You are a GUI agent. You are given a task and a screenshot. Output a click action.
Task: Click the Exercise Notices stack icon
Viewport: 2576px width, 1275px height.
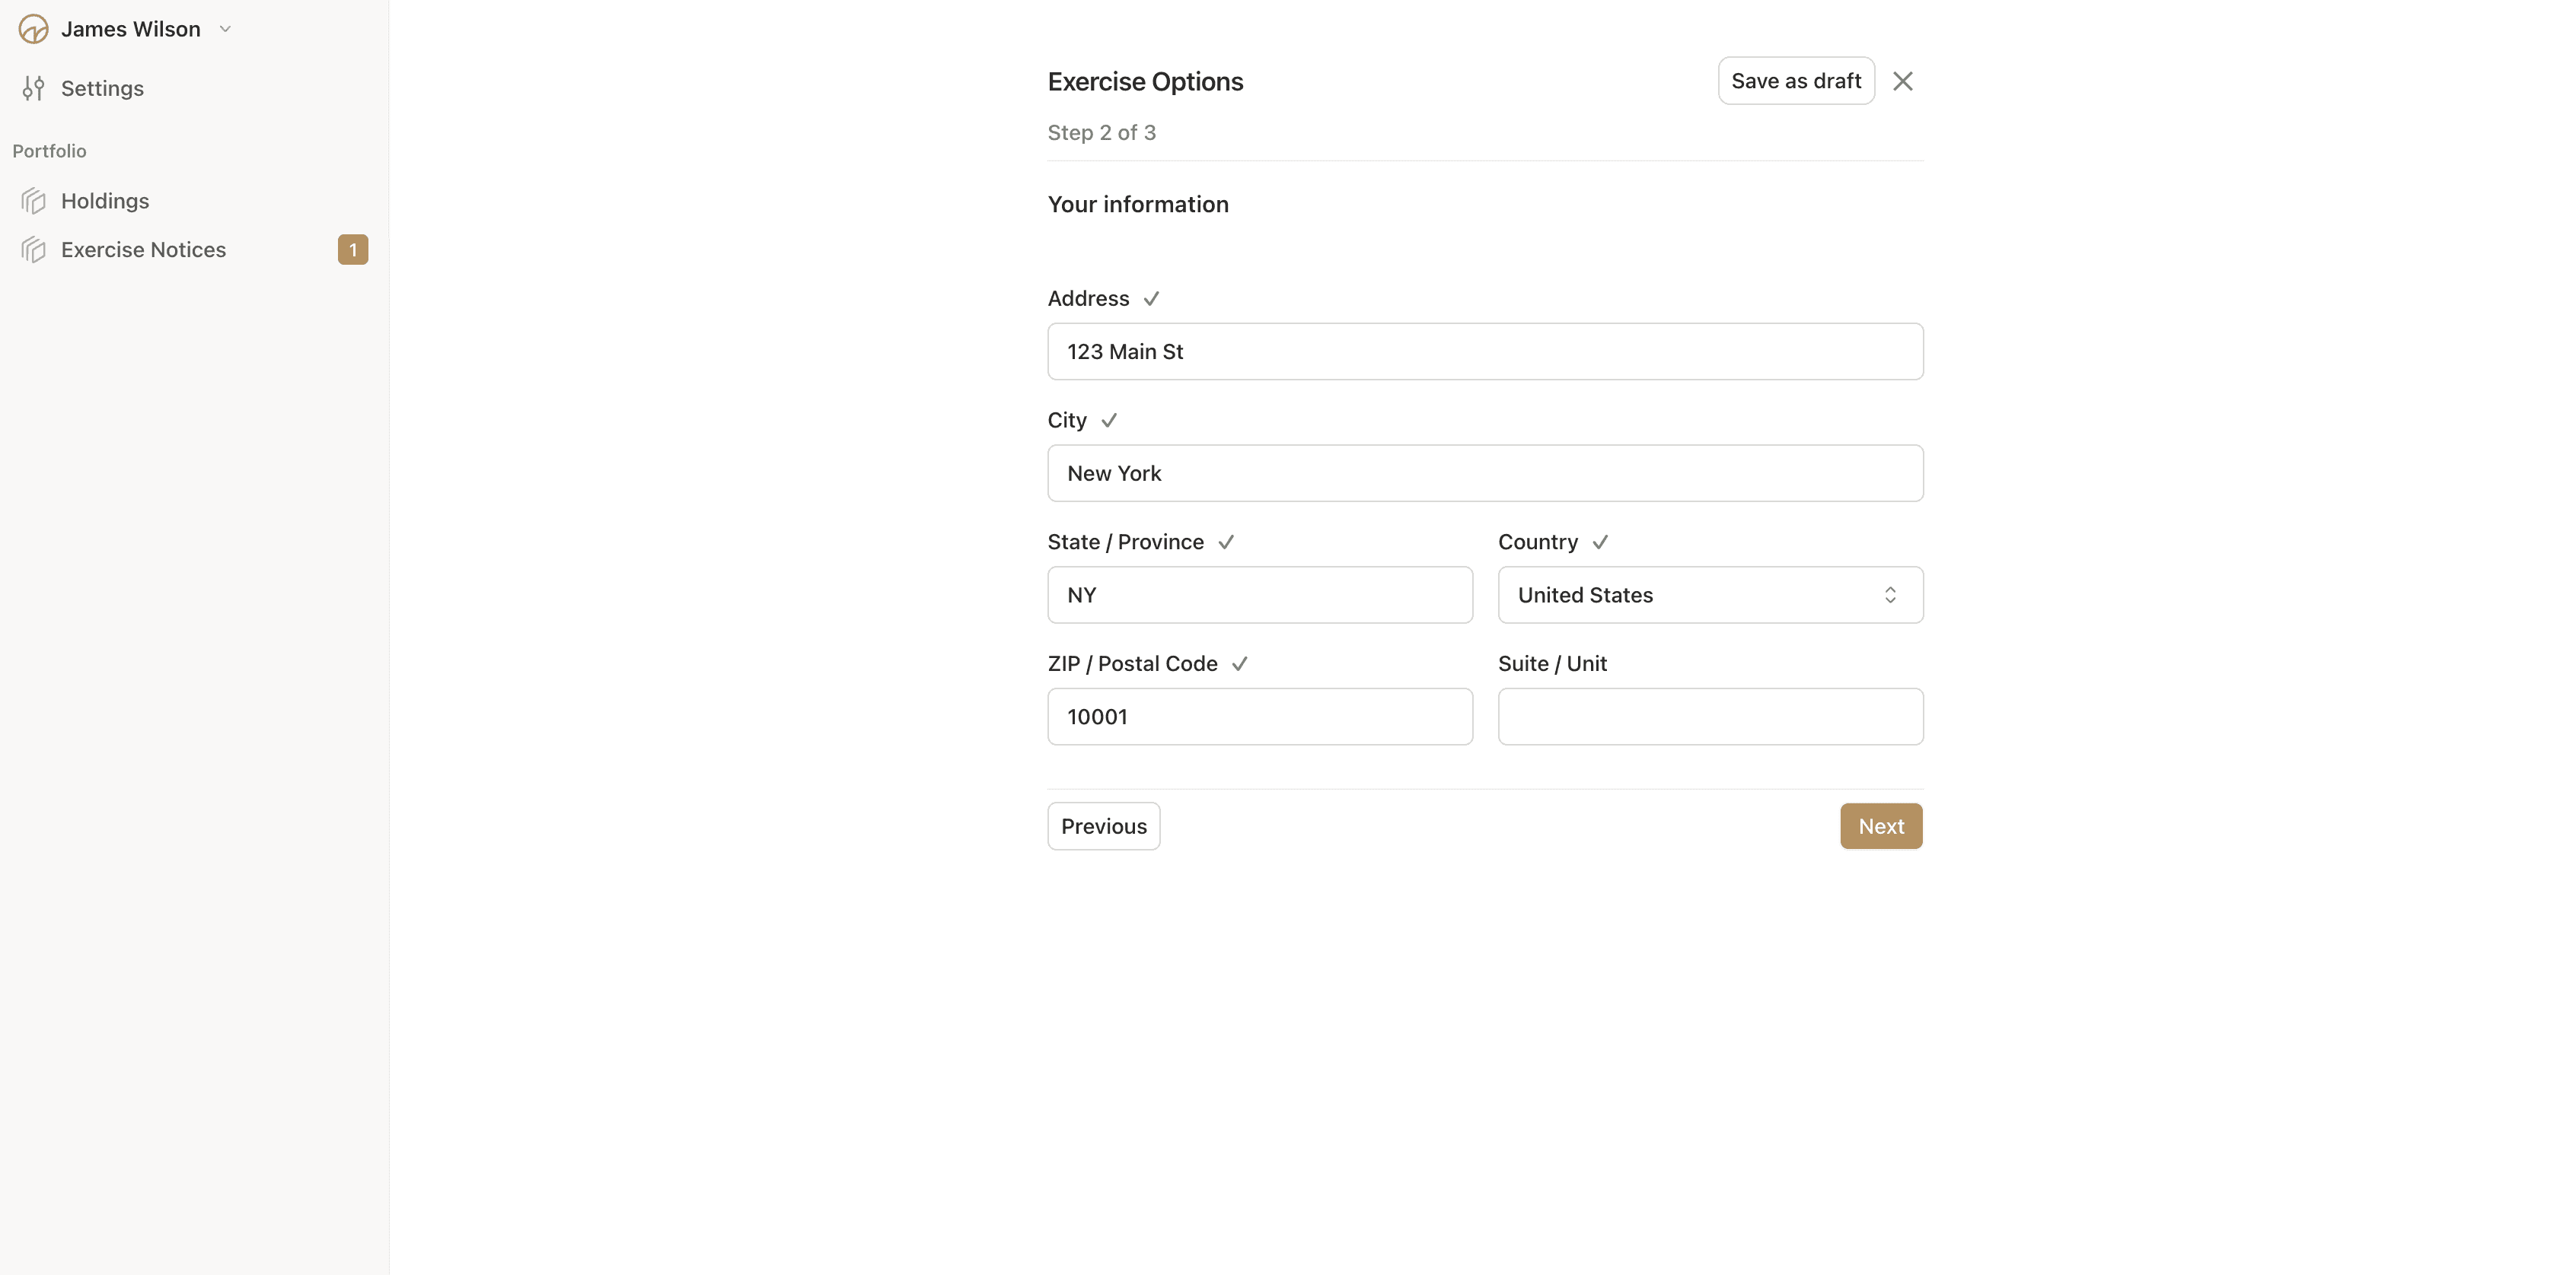tap(33, 250)
